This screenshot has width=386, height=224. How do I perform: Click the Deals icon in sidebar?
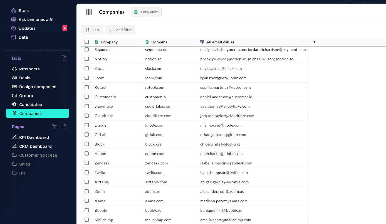pyautogui.click(x=14, y=78)
